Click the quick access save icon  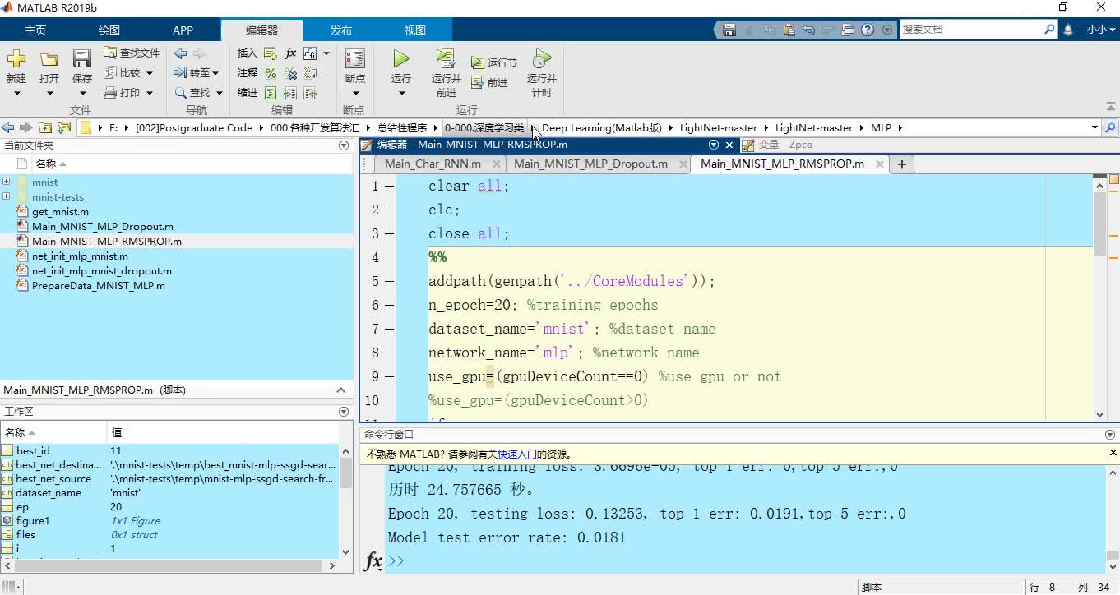click(x=729, y=30)
